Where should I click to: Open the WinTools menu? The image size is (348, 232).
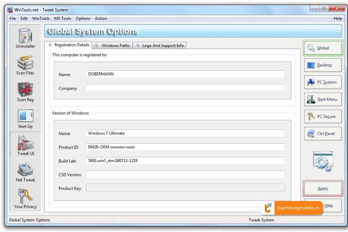41,18
